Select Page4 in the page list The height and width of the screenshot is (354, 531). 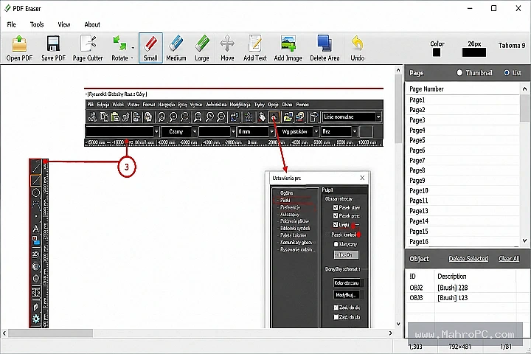462,130
